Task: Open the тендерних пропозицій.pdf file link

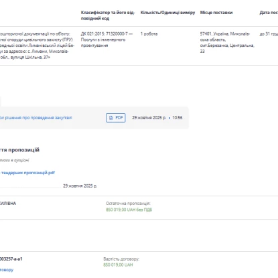Action: (27, 173)
